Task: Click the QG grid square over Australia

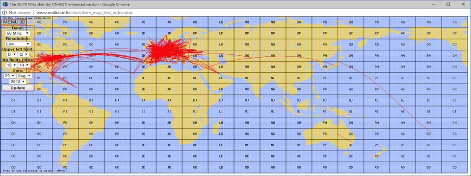Action: coord(350,133)
